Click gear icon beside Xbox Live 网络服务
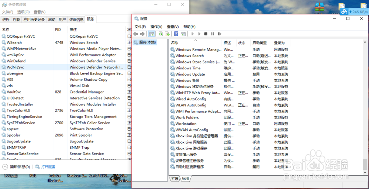 pos(172,142)
